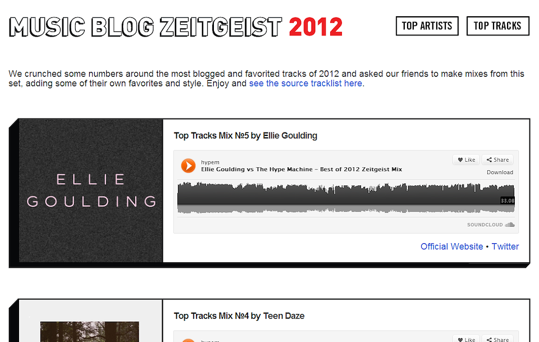Open the Top Artists page
This screenshot has height=342, width=539.
tap(427, 26)
